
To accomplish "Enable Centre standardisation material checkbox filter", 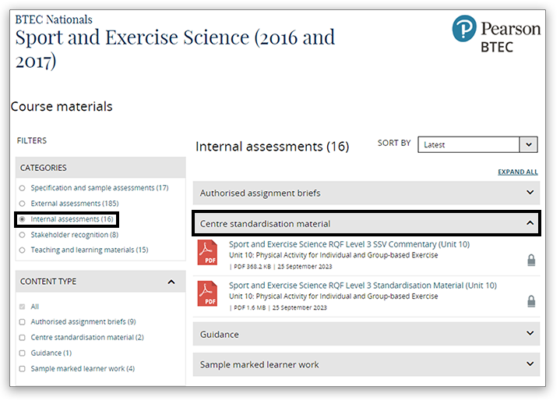I will [x=23, y=338].
